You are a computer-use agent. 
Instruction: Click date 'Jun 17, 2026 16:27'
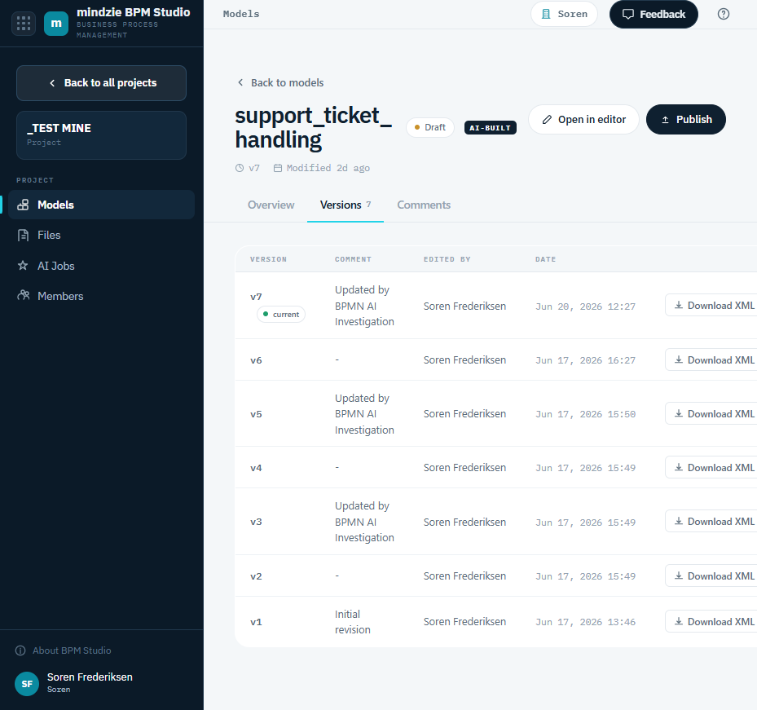(585, 360)
